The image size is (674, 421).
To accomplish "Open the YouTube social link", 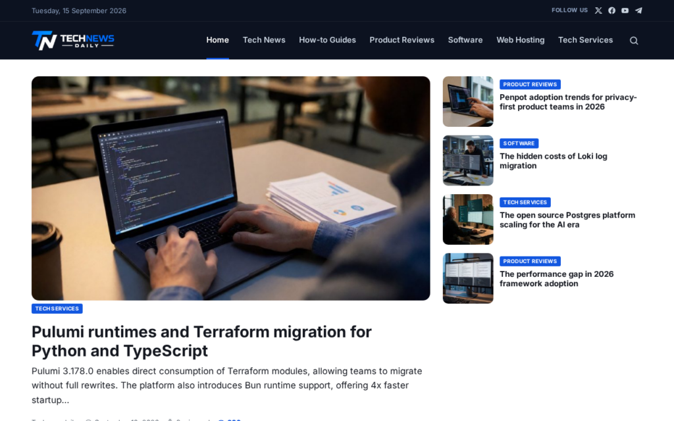I will (625, 11).
